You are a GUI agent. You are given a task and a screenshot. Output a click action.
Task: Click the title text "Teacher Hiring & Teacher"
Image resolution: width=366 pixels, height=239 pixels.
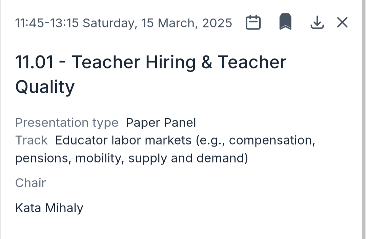click(x=179, y=63)
